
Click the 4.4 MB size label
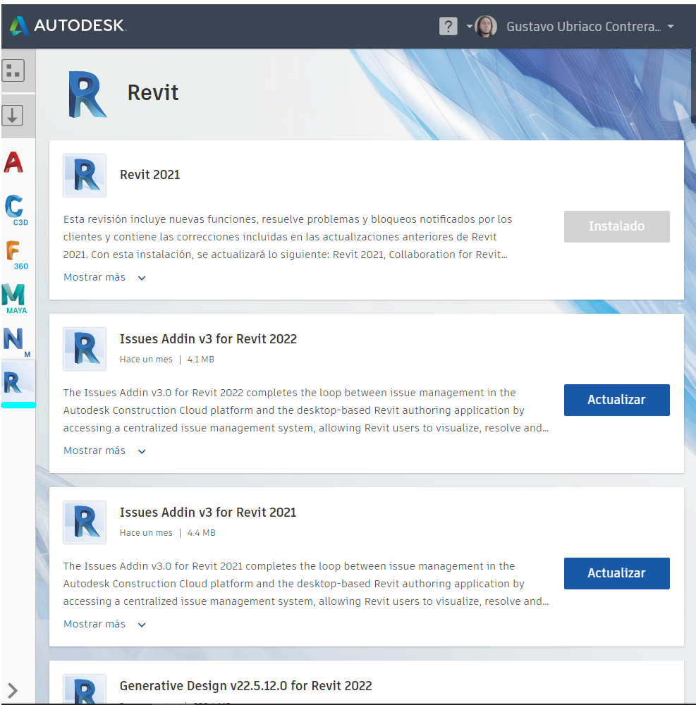coord(201,533)
